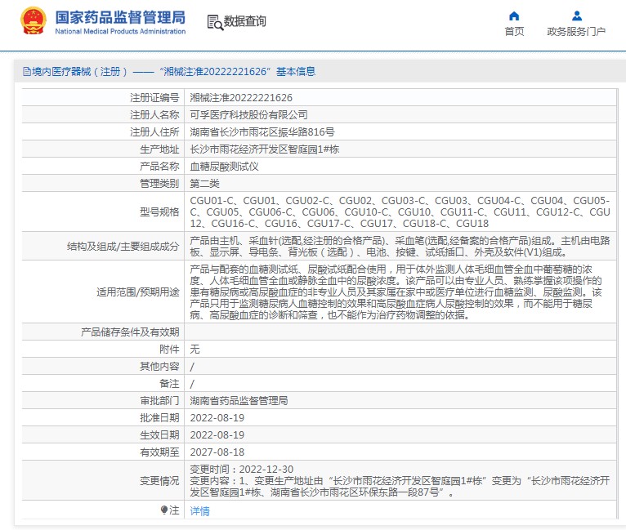Click the National Medical Products Administration text

[120, 31]
